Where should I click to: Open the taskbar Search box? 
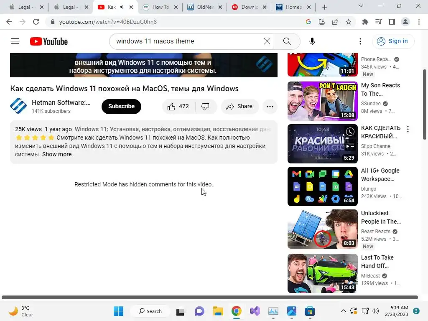tap(150, 311)
